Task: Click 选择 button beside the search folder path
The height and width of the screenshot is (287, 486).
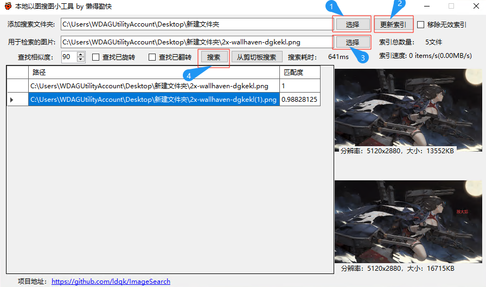Action: coord(353,24)
